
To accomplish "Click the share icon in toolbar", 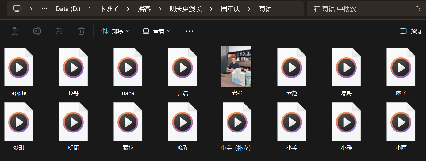I will 59,31.
